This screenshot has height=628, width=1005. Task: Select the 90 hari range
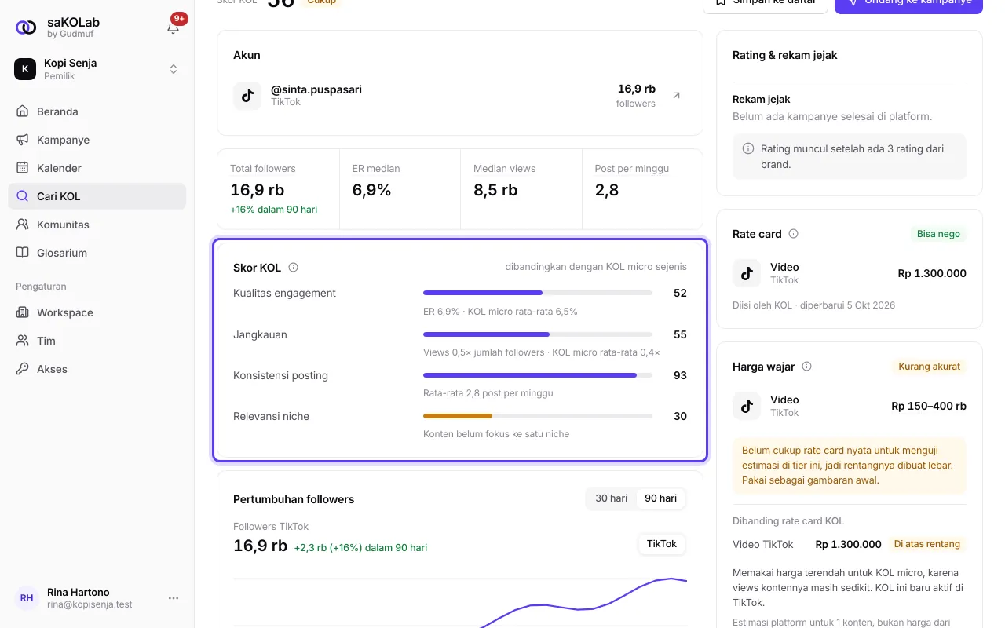point(660,498)
